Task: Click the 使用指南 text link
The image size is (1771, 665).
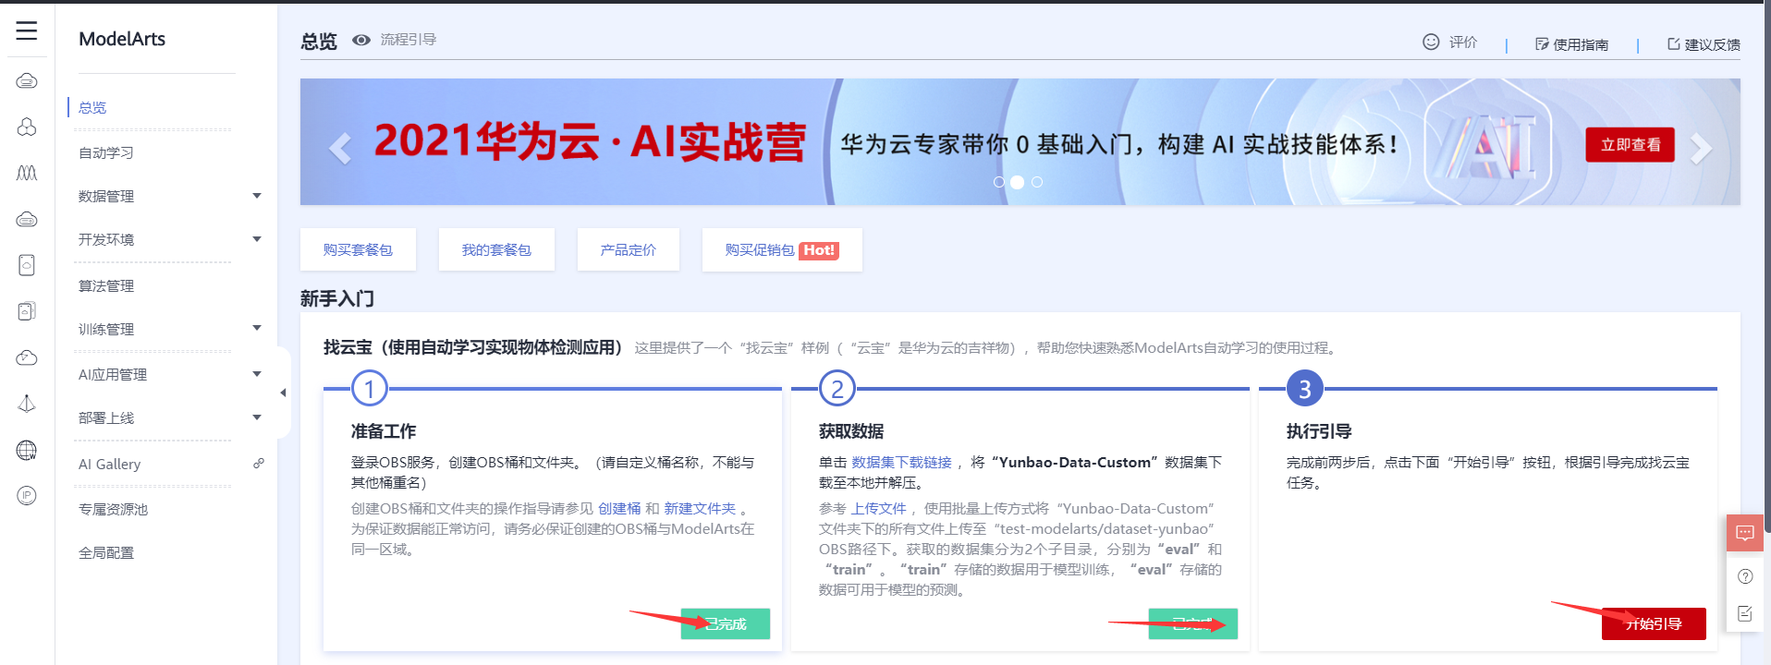Action: [x=1581, y=44]
